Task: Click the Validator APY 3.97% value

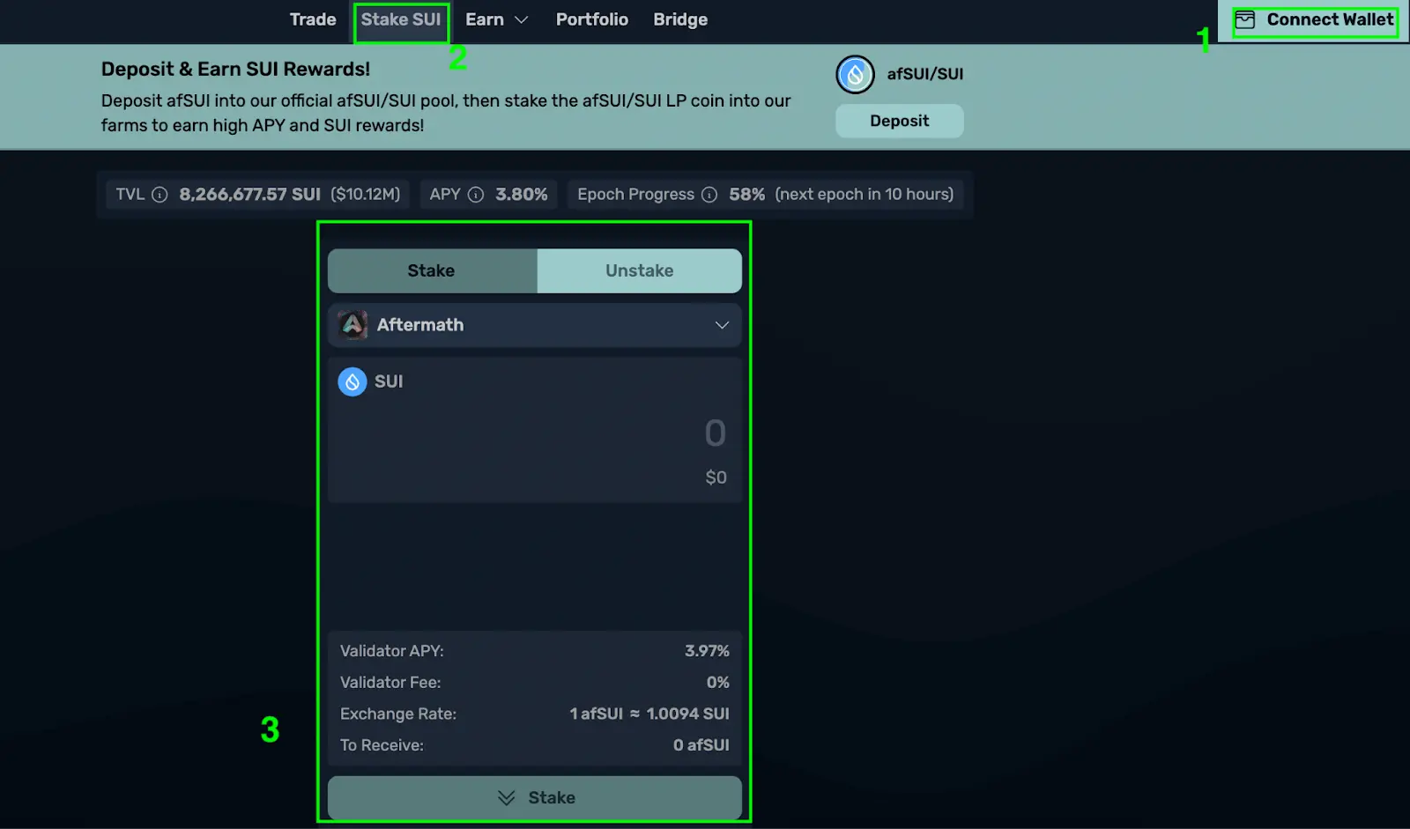Action: coord(708,651)
